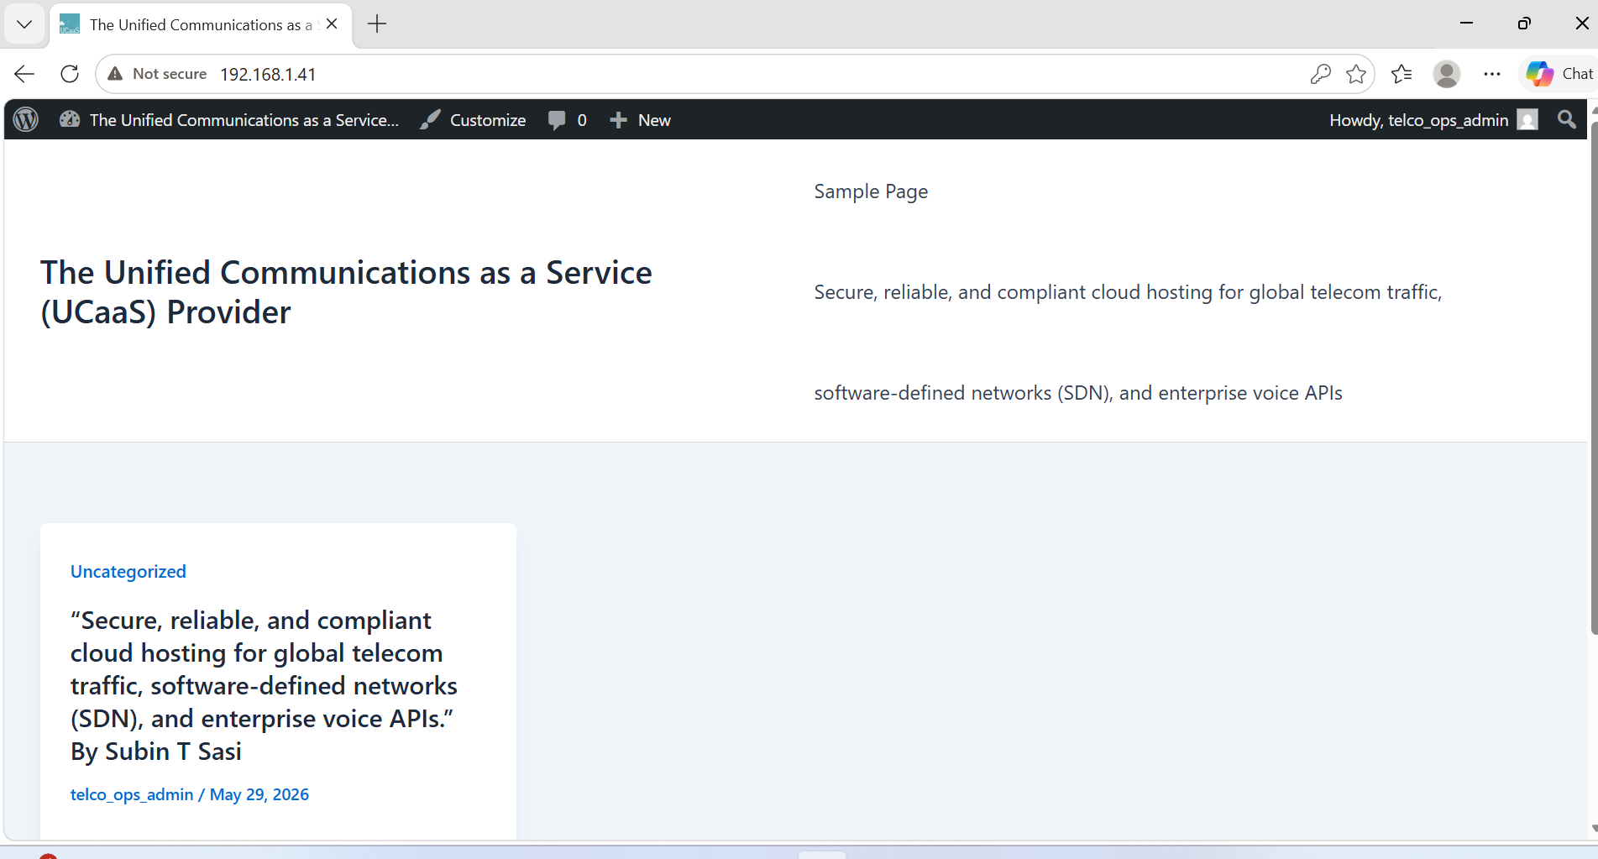Minimize the browser window

point(1466,24)
